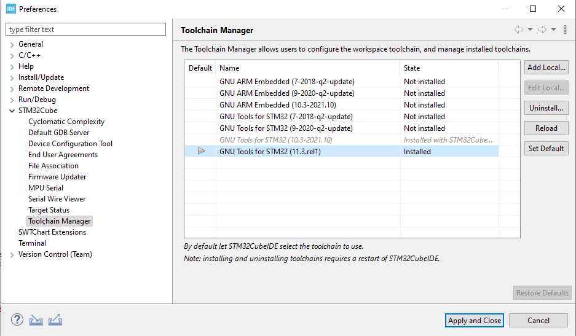Click Apply and Close
576x336 pixels.
[x=474, y=321]
